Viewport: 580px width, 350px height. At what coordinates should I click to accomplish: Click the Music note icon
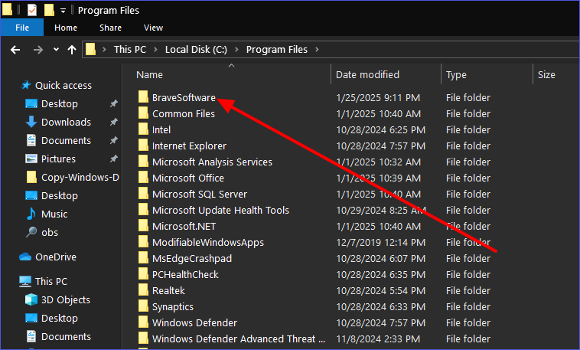point(31,214)
